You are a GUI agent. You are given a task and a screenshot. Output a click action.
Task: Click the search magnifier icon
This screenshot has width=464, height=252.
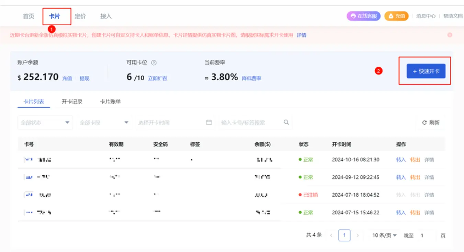[x=286, y=122]
